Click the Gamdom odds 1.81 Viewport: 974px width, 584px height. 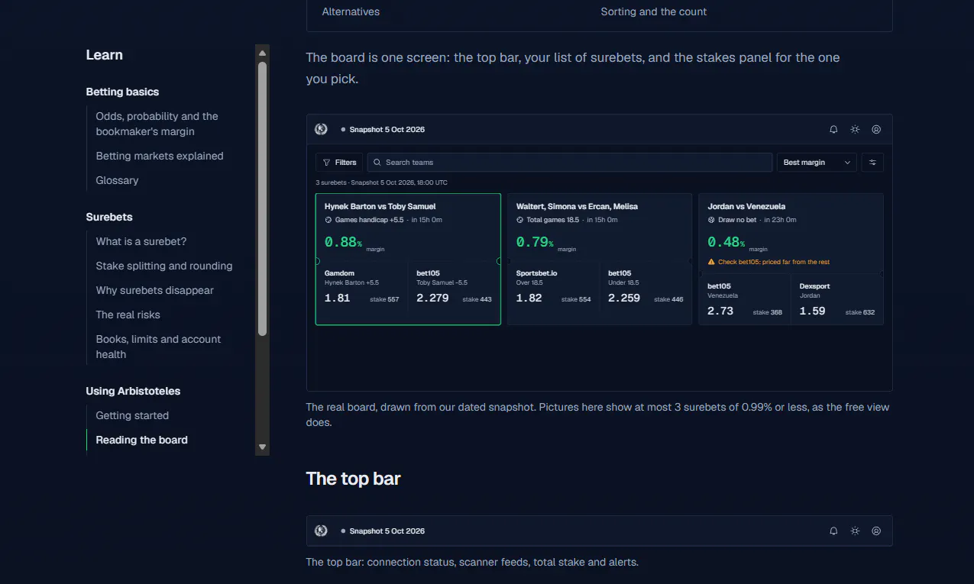pos(337,298)
